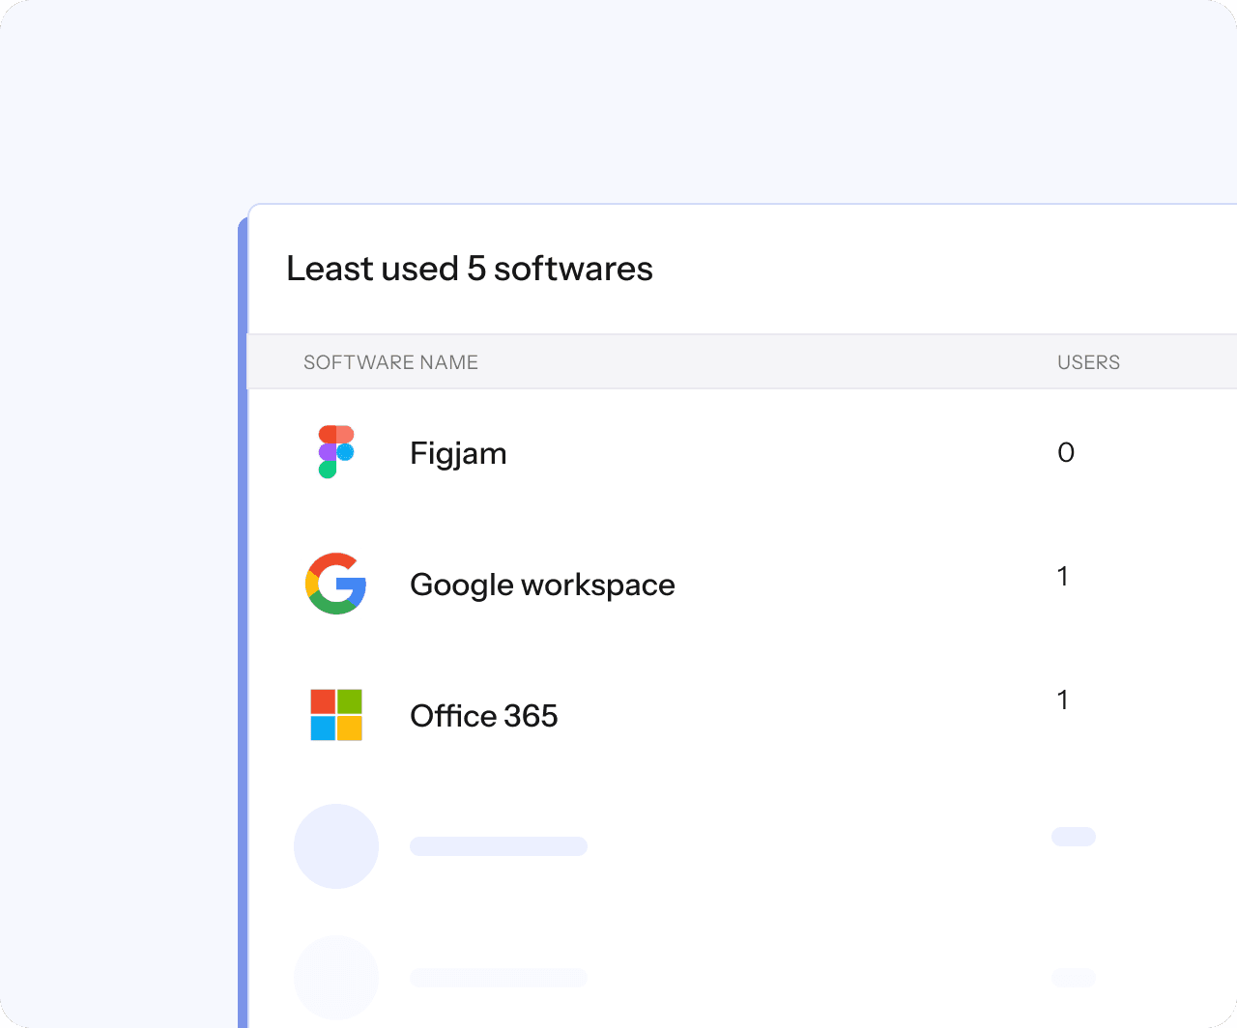Click the fifth row placeholder users pill
The height and width of the screenshot is (1028, 1237).
coord(1074,978)
